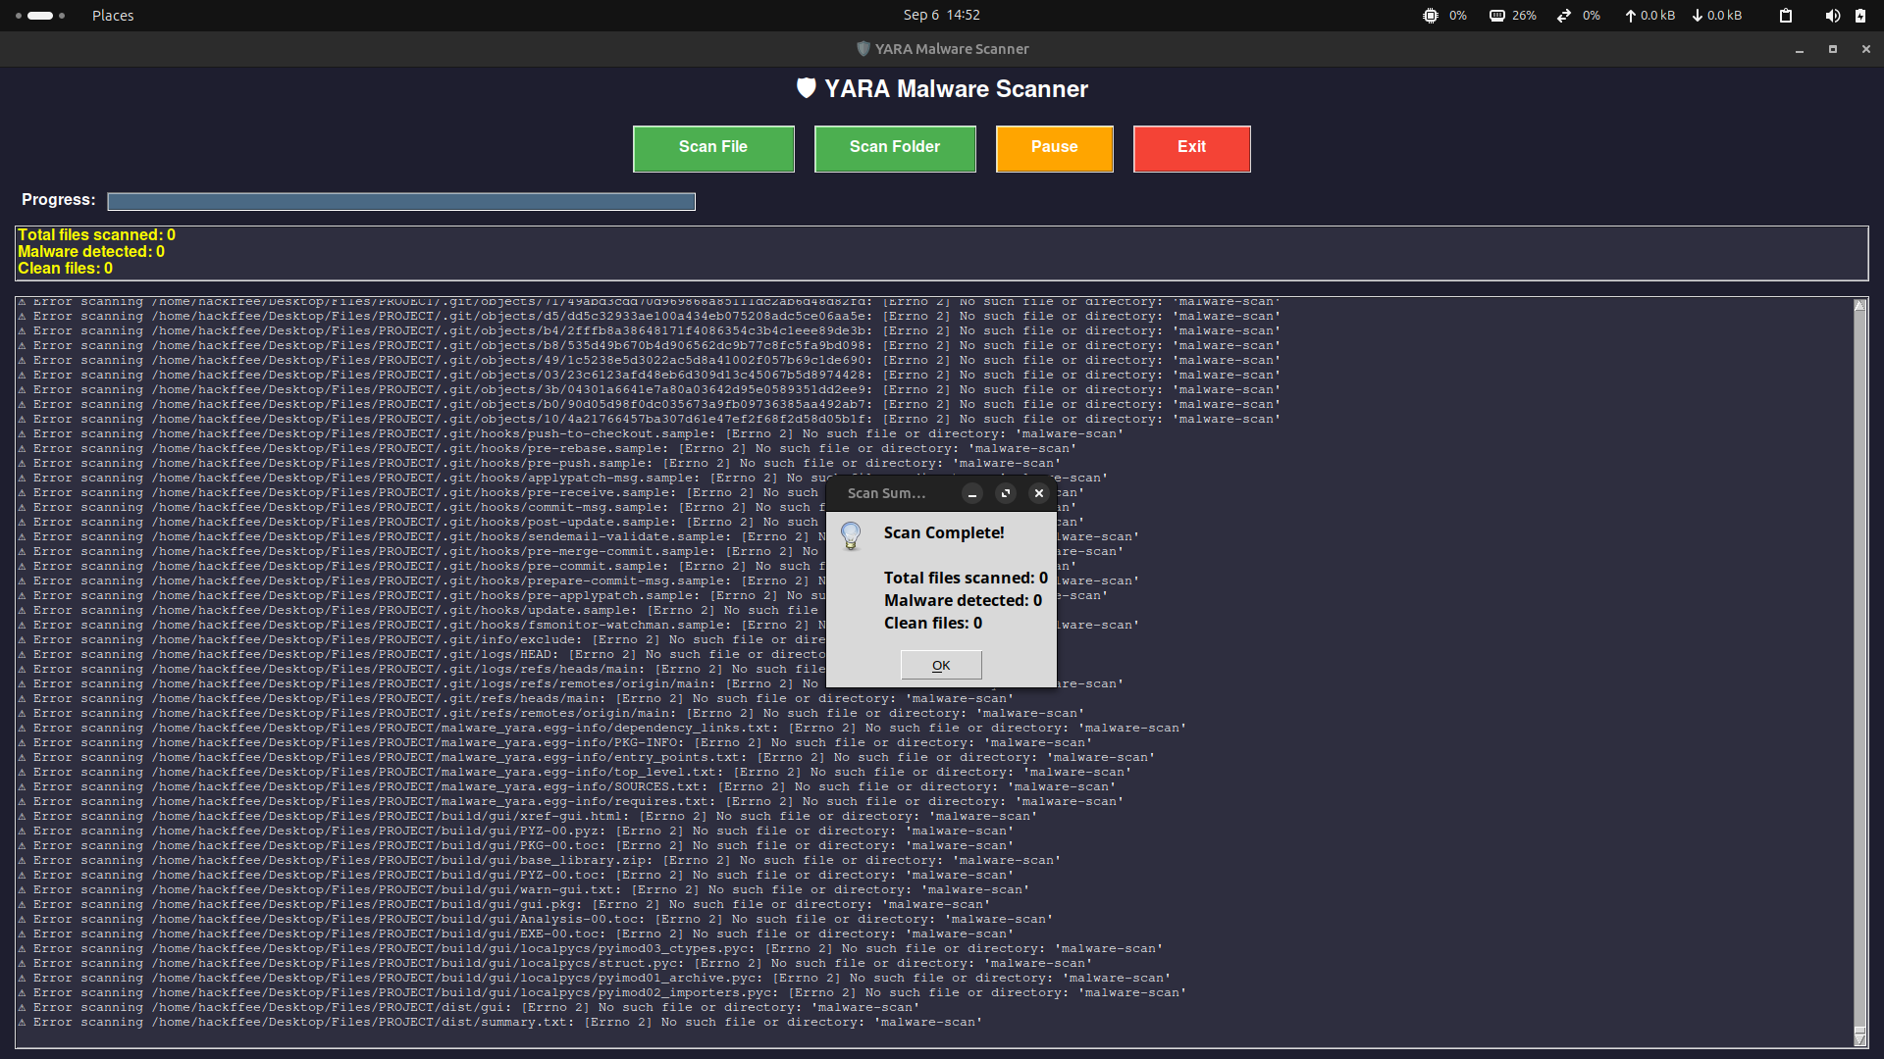The image size is (1884, 1059).
Task: Start a Scan Folder operation
Action: click(x=895, y=148)
